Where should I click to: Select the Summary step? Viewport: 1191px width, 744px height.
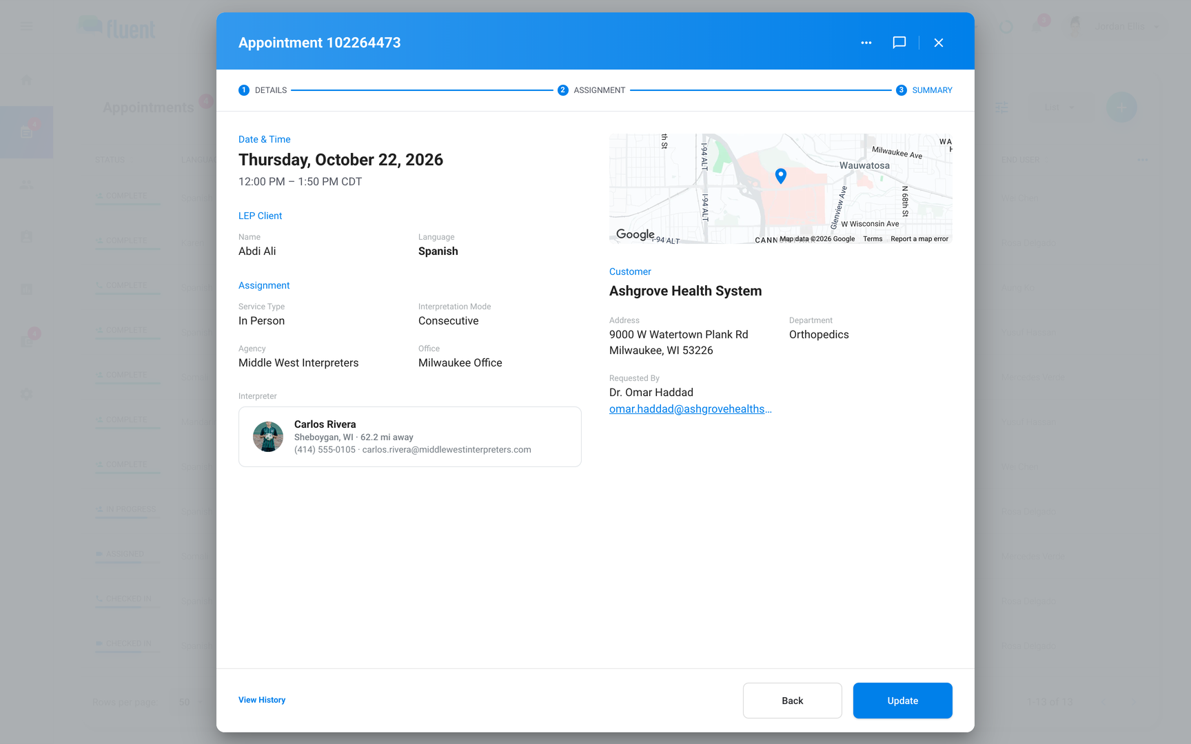coord(924,90)
